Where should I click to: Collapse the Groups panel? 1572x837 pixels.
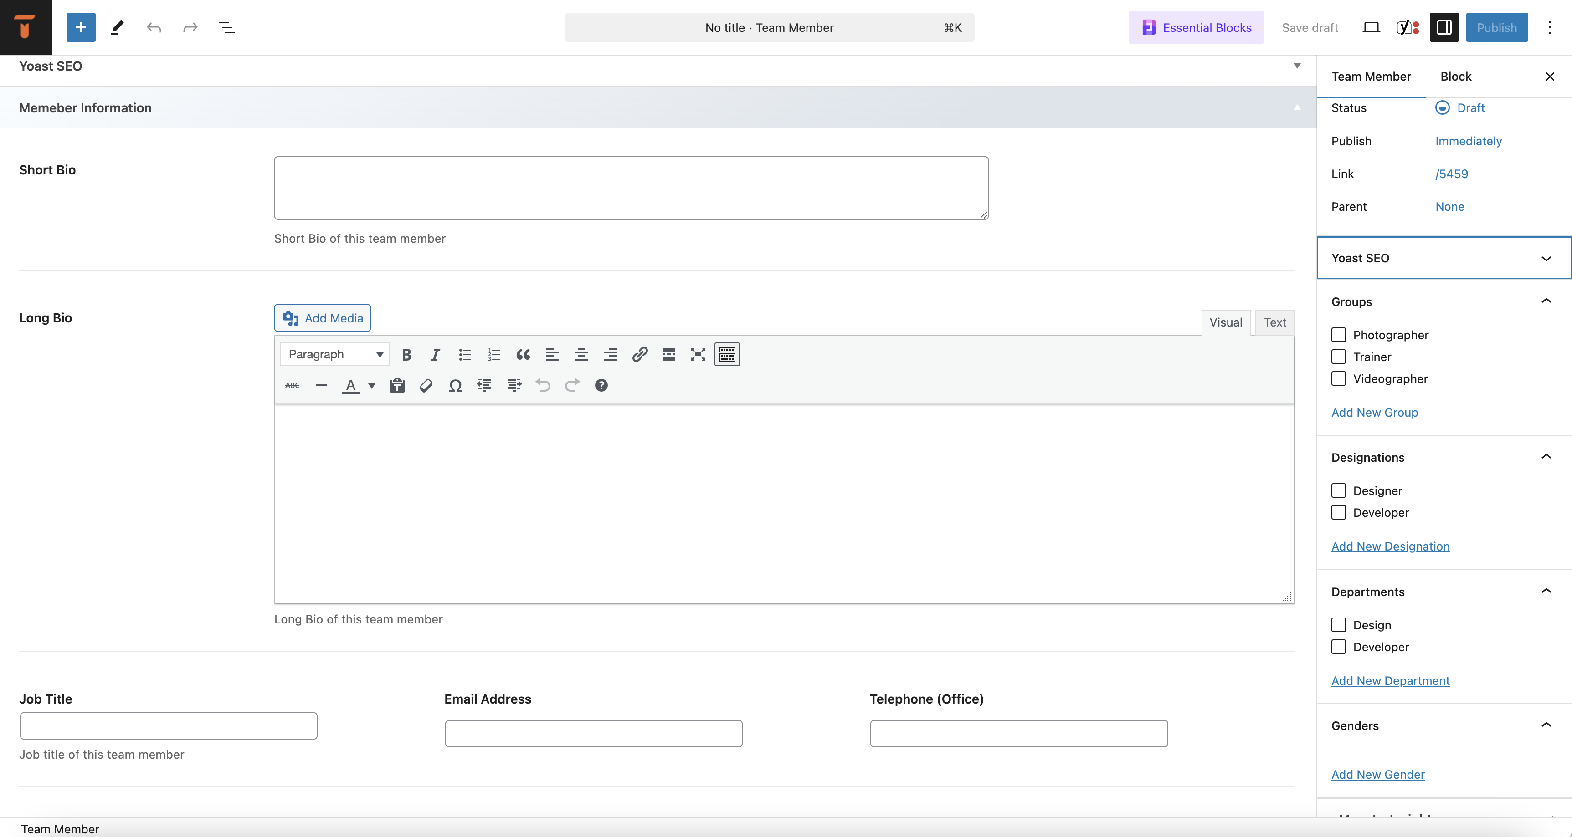tap(1546, 301)
